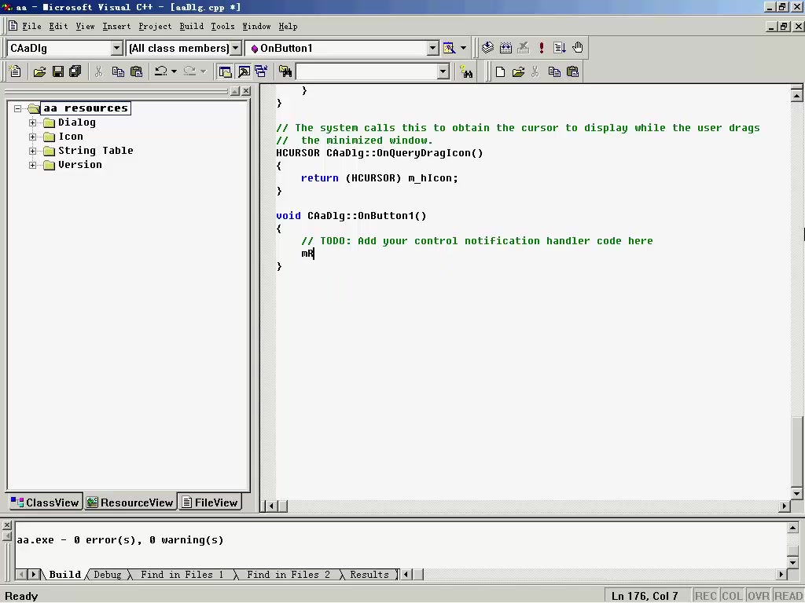
Task: Open the Build menu
Action: (x=191, y=26)
